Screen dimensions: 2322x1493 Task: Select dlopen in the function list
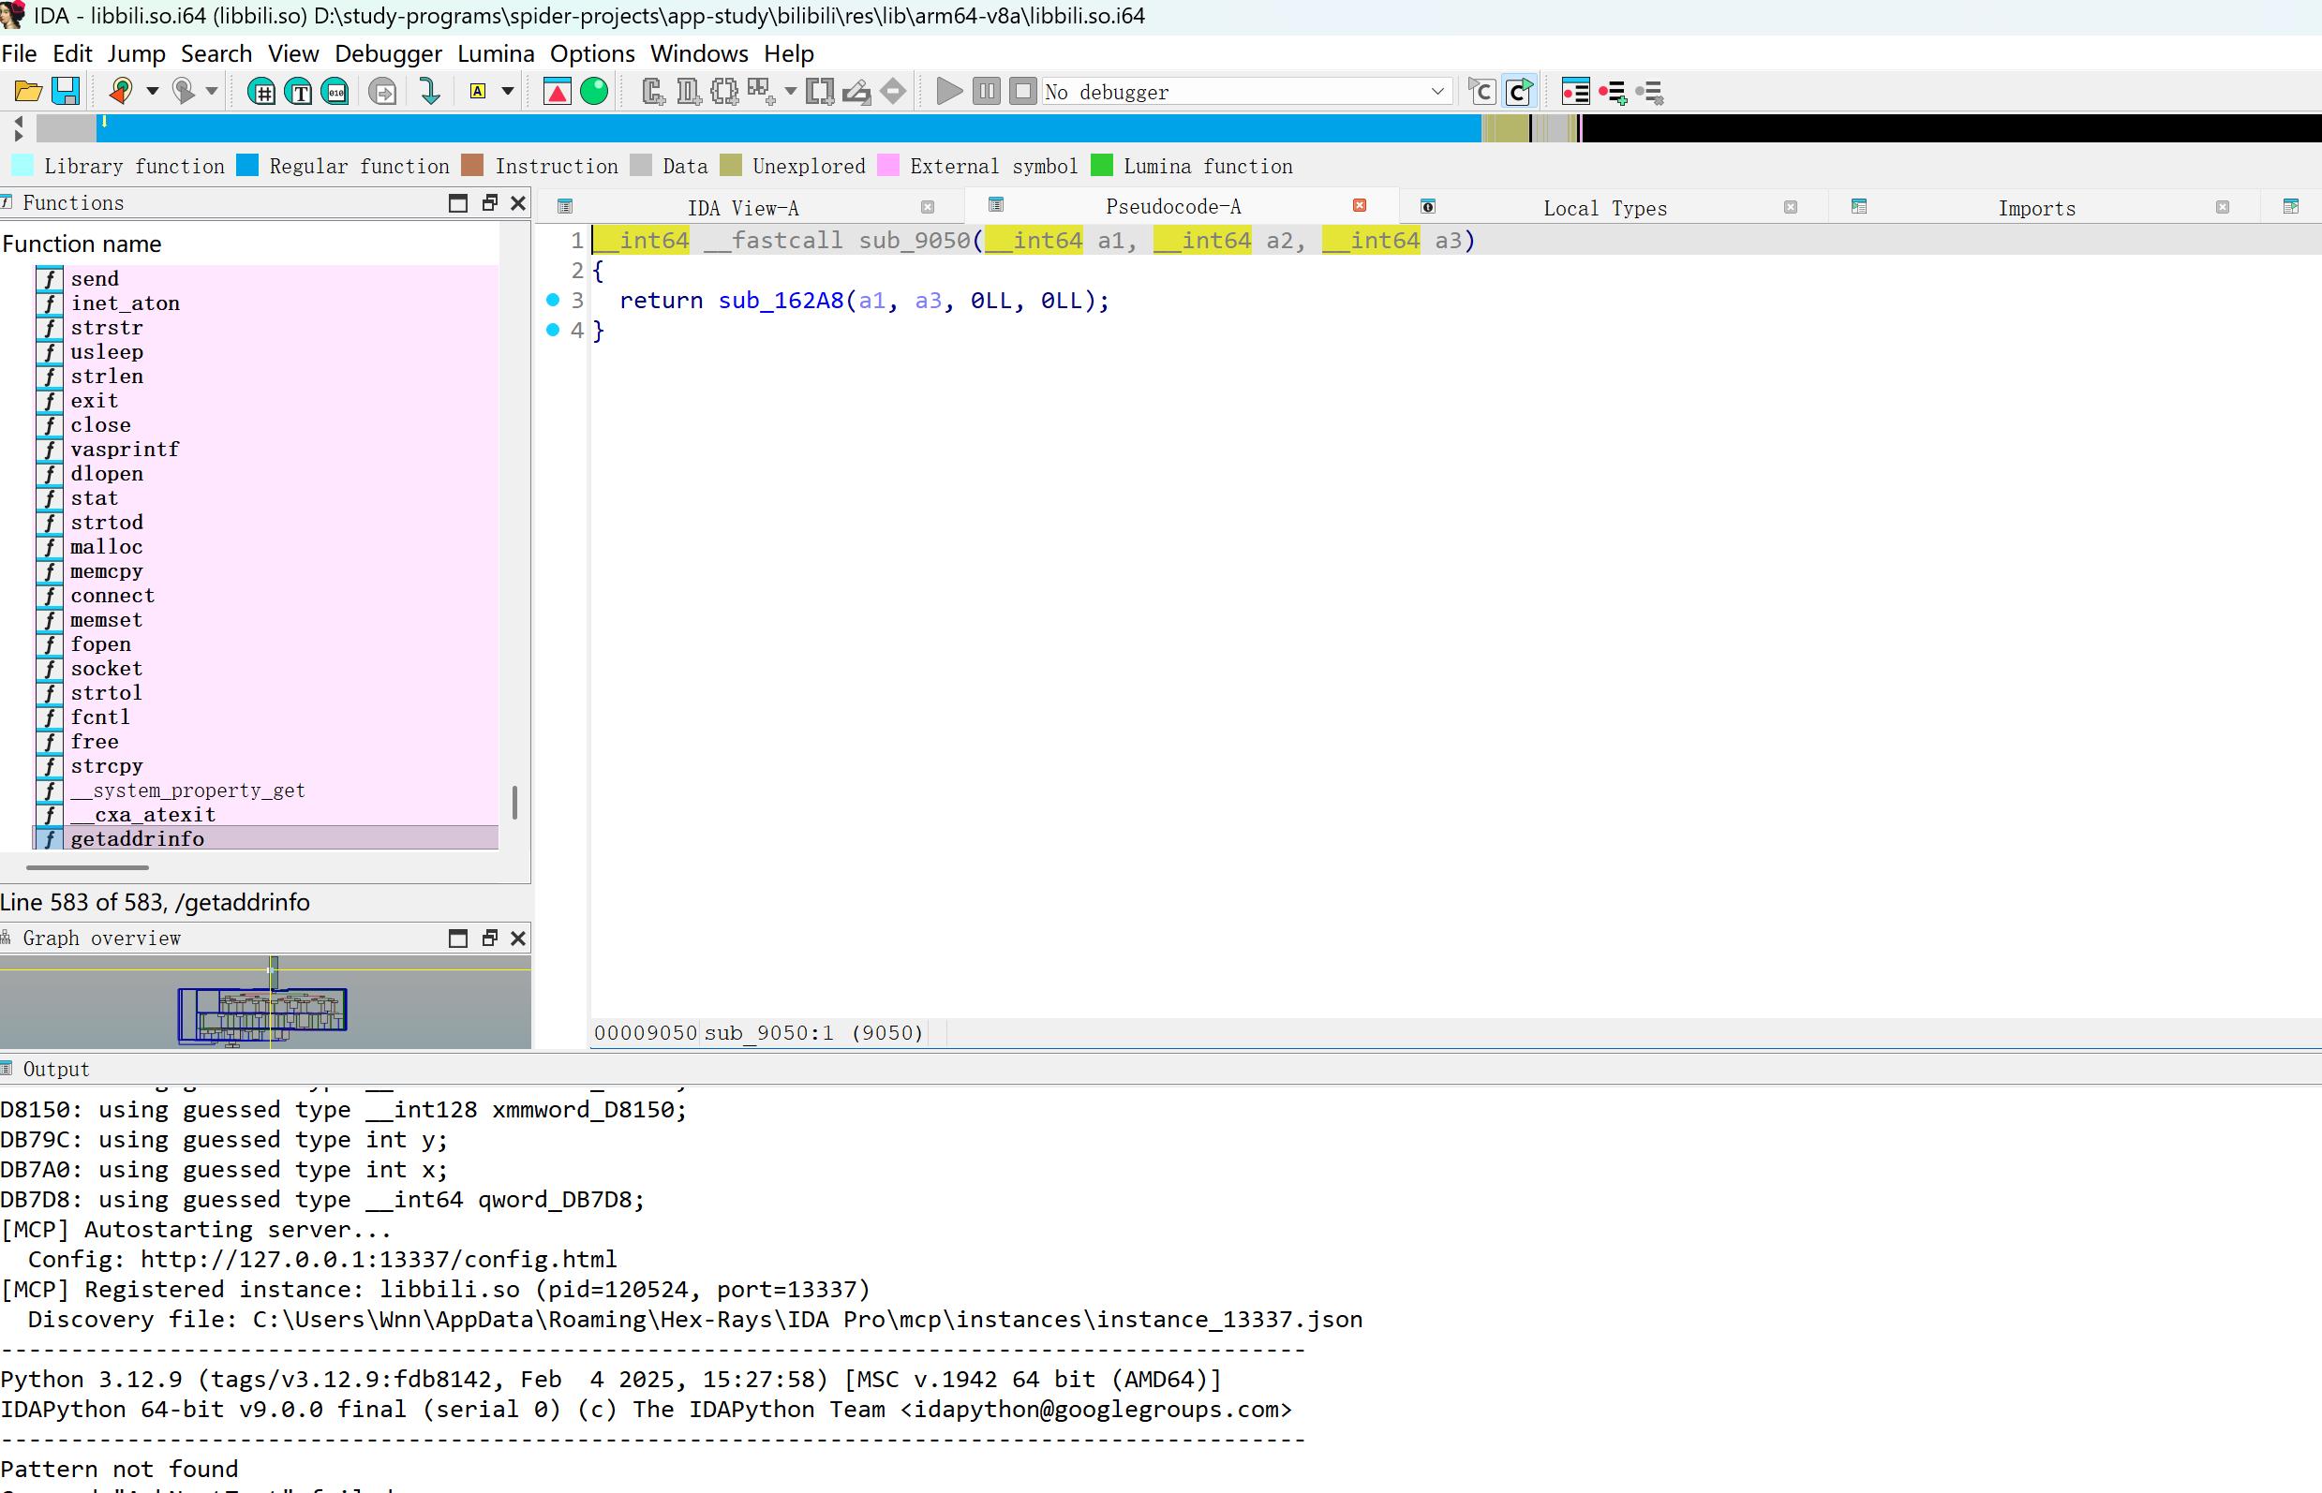tap(267, 474)
